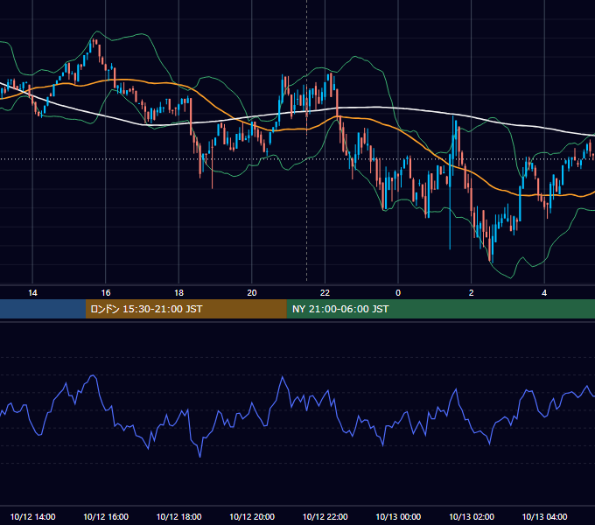Click the 18 hour axis label
Image resolution: width=595 pixels, height=525 pixels.
(178, 293)
